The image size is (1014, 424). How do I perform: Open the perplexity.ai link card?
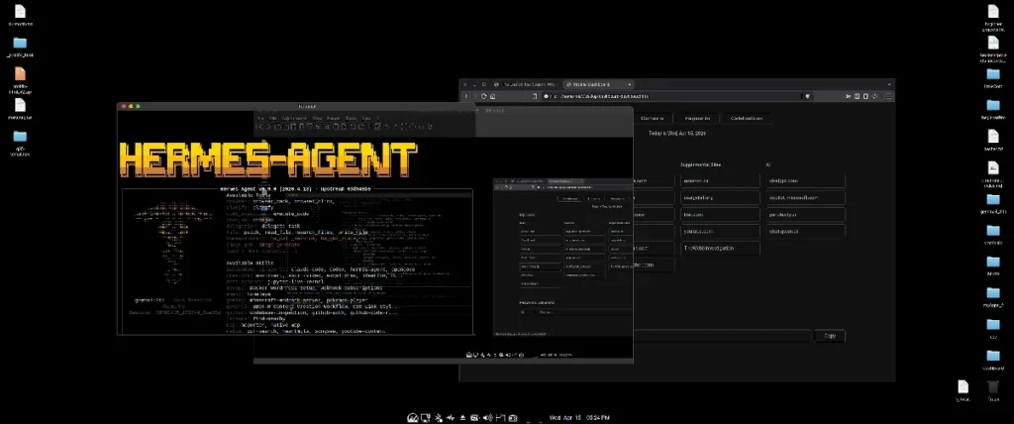(805, 215)
